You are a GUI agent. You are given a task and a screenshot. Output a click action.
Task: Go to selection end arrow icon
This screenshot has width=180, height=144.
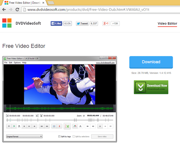93,126
